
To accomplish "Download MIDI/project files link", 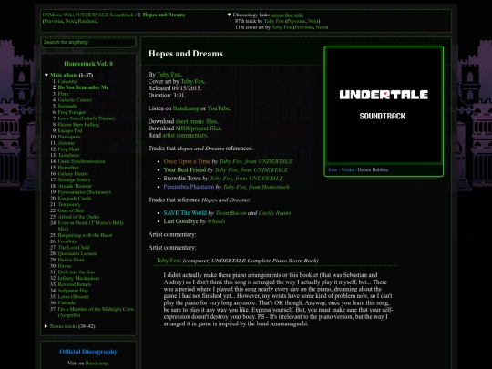I will pos(198,128).
